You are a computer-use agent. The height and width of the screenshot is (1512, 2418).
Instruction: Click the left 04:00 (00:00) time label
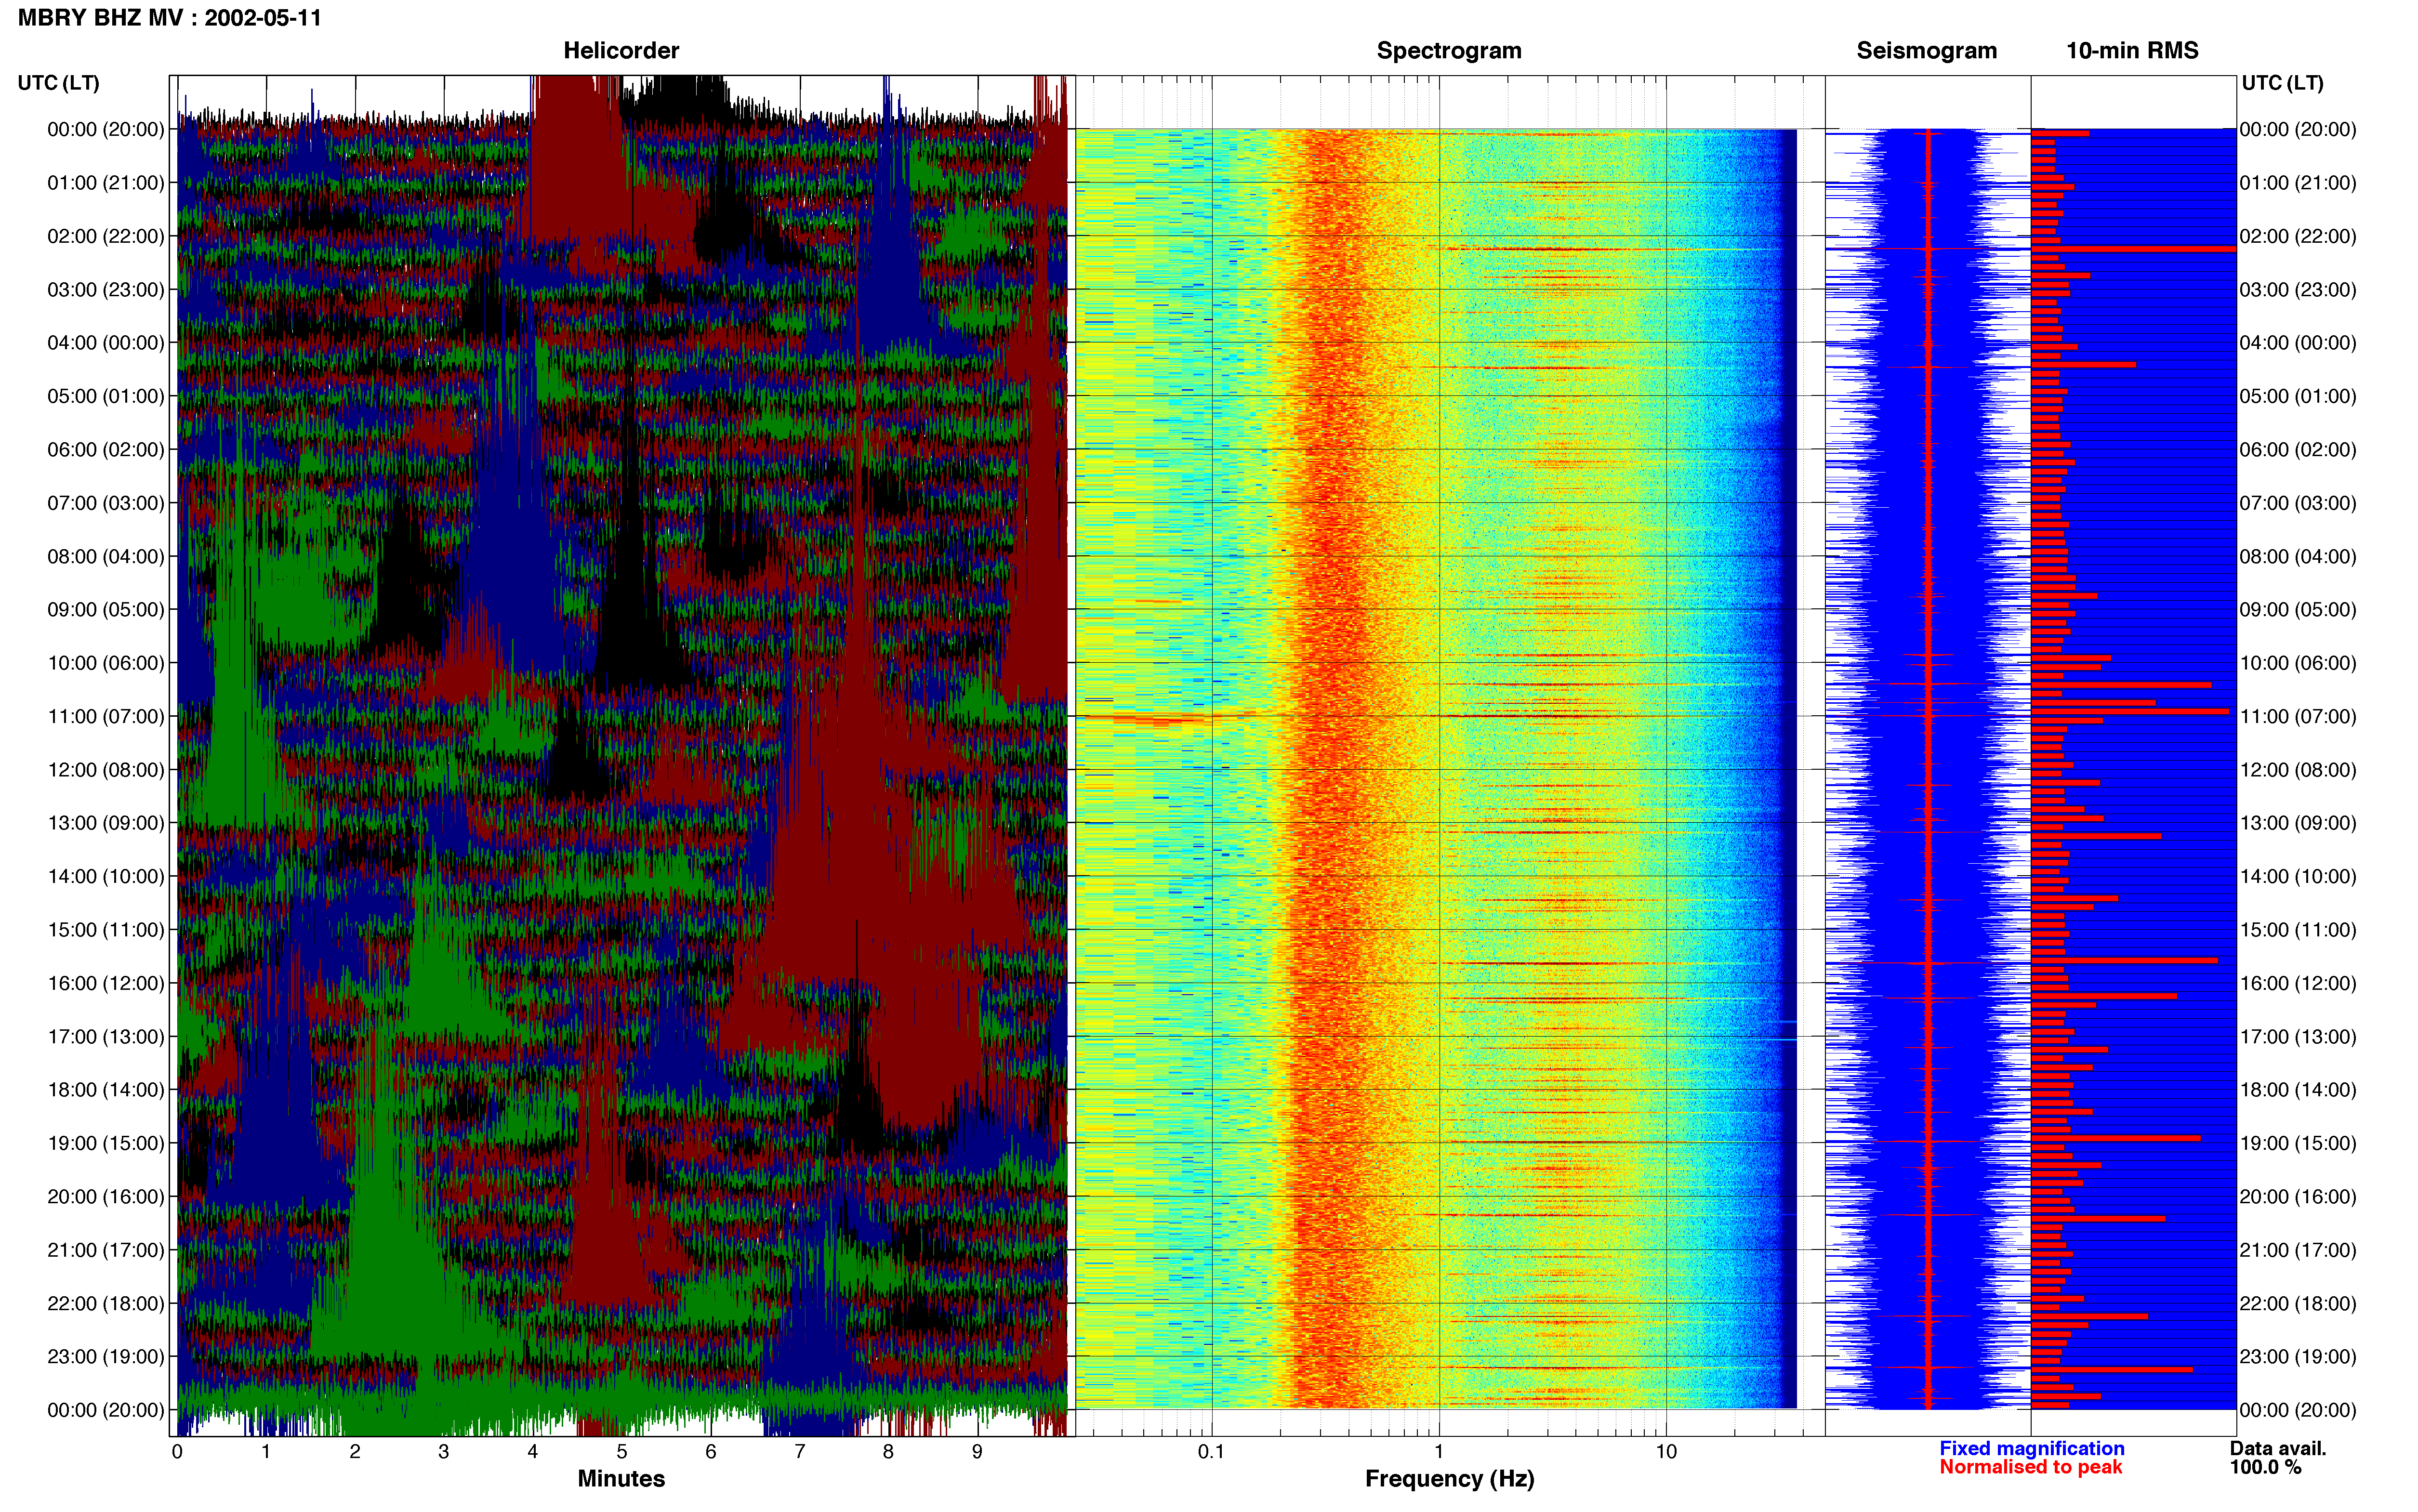coord(106,343)
